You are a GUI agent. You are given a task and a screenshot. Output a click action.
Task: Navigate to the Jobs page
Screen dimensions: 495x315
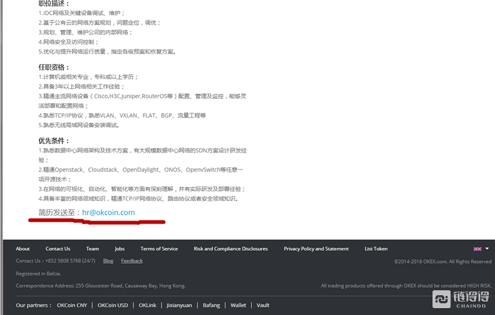119,249
